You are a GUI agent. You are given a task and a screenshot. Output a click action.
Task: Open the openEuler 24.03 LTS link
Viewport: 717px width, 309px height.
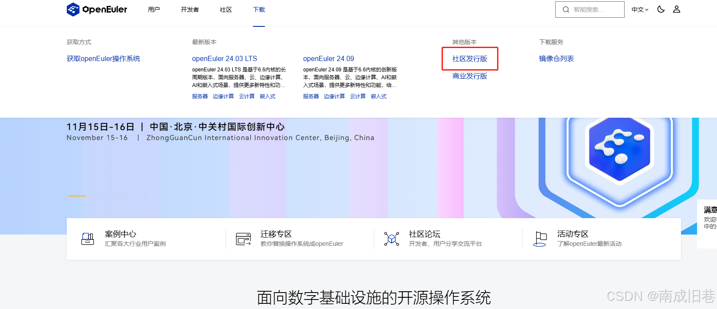[225, 58]
